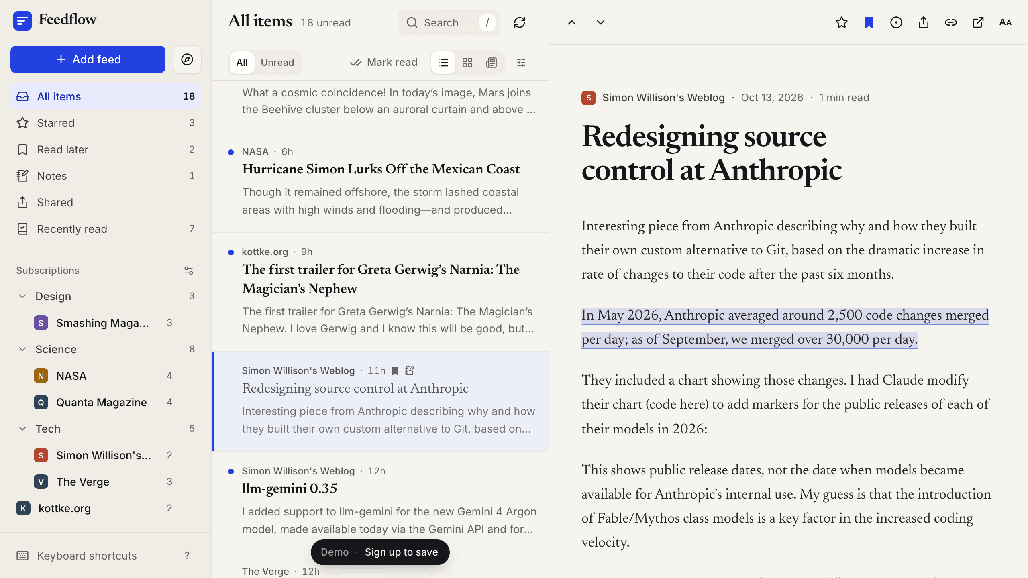
Task: Open list display options sliders icon
Action: [521, 63]
